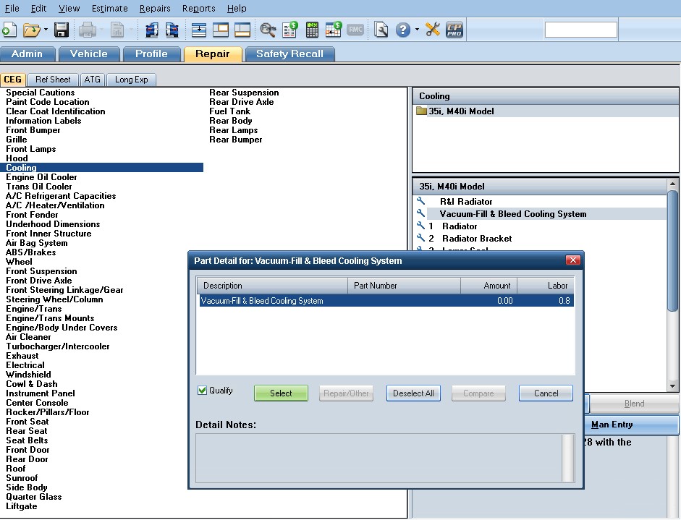This screenshot has height=520, width=681.
Task: Click the first blue car toolbar icon
Action: tap(151, 30)
